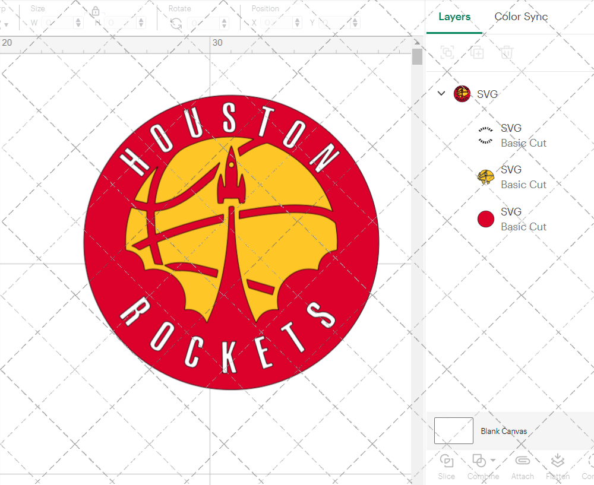Open the Combine dropdown arrow
594x485 pixels.
click(493, 461)
